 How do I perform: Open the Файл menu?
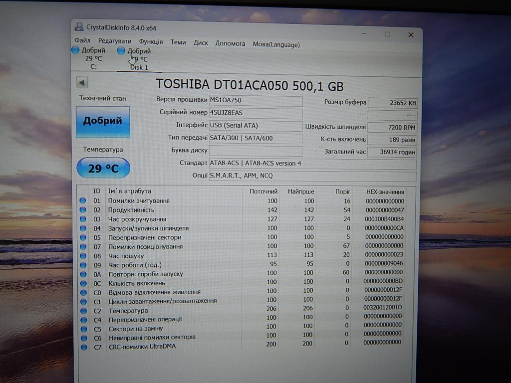coord(82,40)
